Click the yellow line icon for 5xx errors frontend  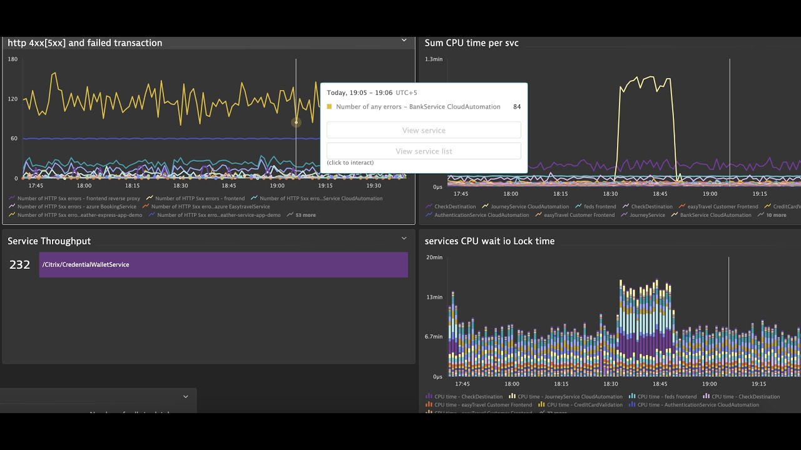click(150, 199)
